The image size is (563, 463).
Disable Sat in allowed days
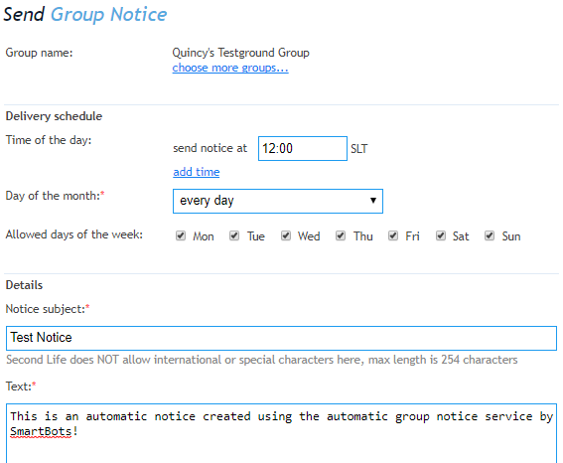(x=441, y=235)
